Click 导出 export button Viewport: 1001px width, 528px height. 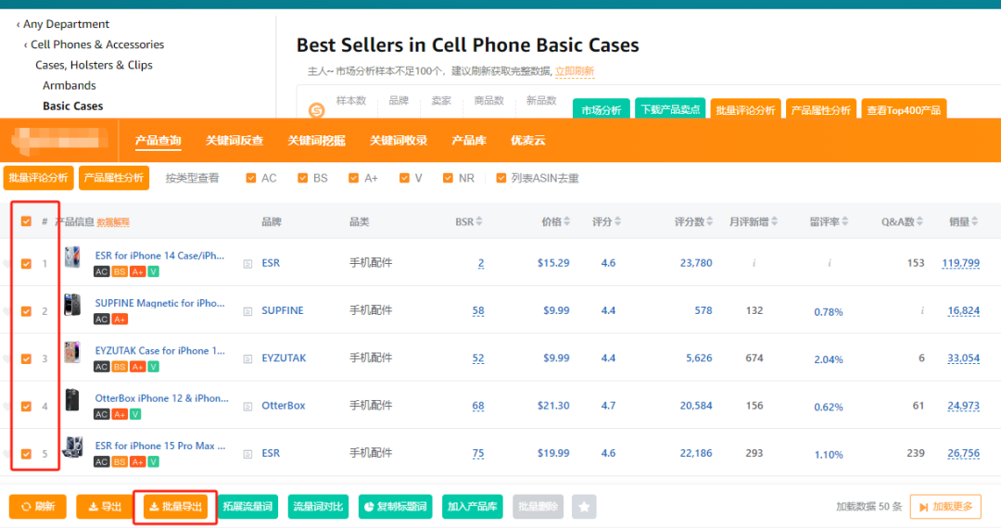[105, 507]
